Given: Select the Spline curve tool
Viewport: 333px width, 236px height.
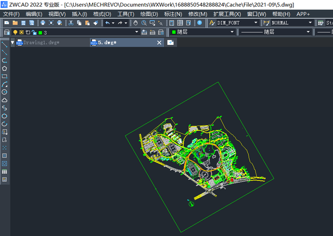Looking at the screenshot, I should click(x=5, y=108).
